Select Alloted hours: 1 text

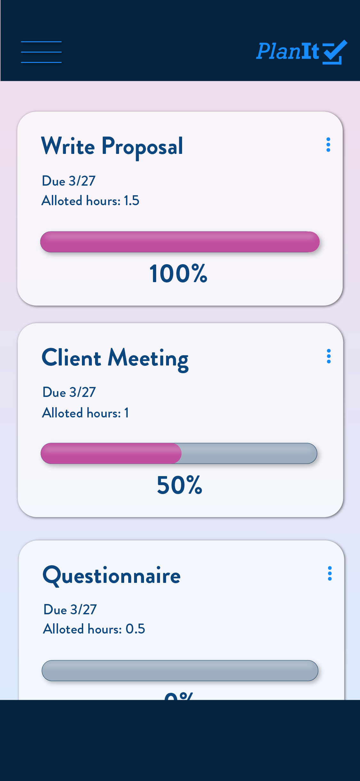[85, 413]
